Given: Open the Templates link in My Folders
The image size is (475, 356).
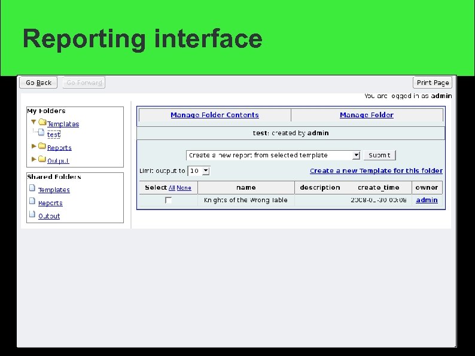Looking at the screenshot, I should (63, 124).
